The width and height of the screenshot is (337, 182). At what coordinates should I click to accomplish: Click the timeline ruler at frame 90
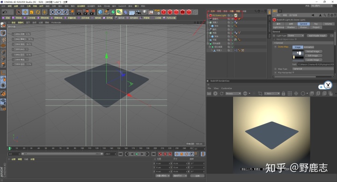pyautogui.click(x=75, y=148)
